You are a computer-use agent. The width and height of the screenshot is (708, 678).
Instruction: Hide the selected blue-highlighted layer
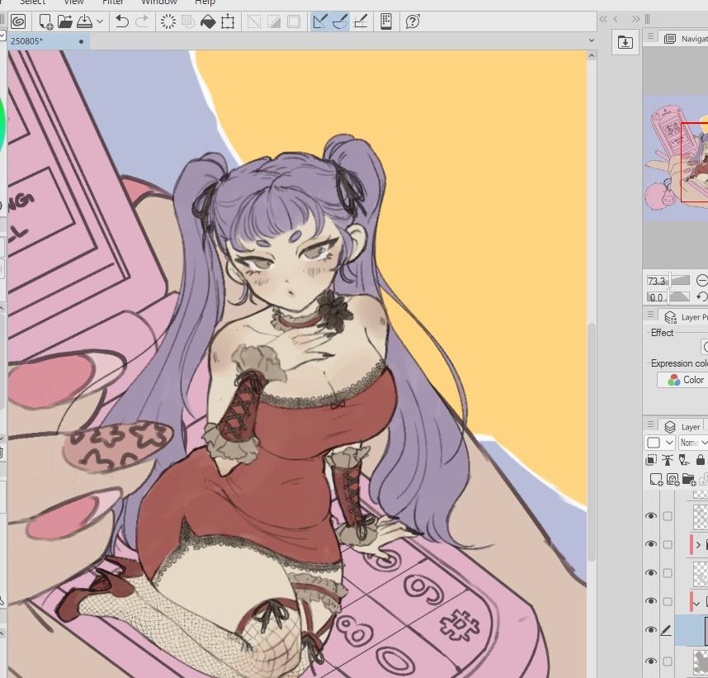coord(651,629)
